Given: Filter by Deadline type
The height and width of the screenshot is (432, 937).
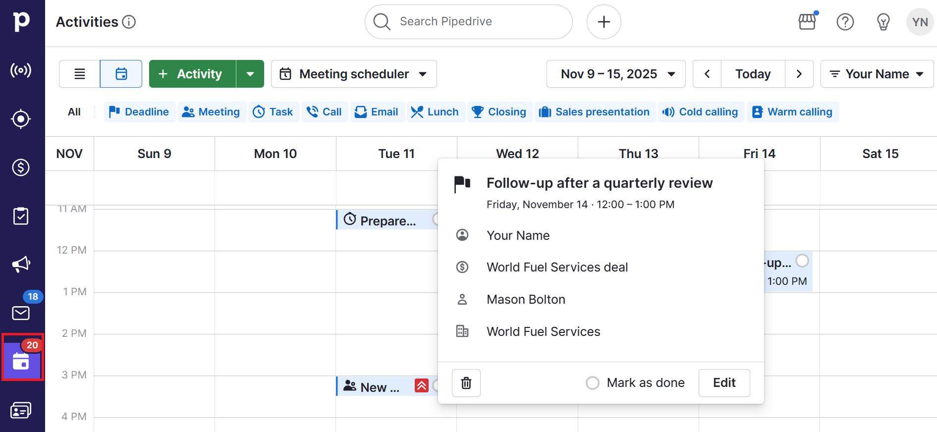Looking at the screenshot, I should tap(140, 112).
